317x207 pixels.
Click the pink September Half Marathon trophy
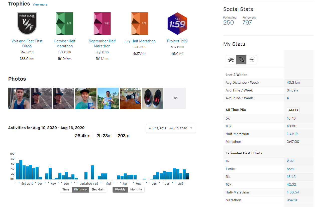click(x=102, y=24)
